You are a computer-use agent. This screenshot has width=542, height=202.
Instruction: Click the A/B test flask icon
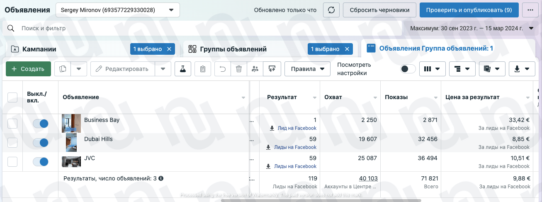[x=182, y=69]
